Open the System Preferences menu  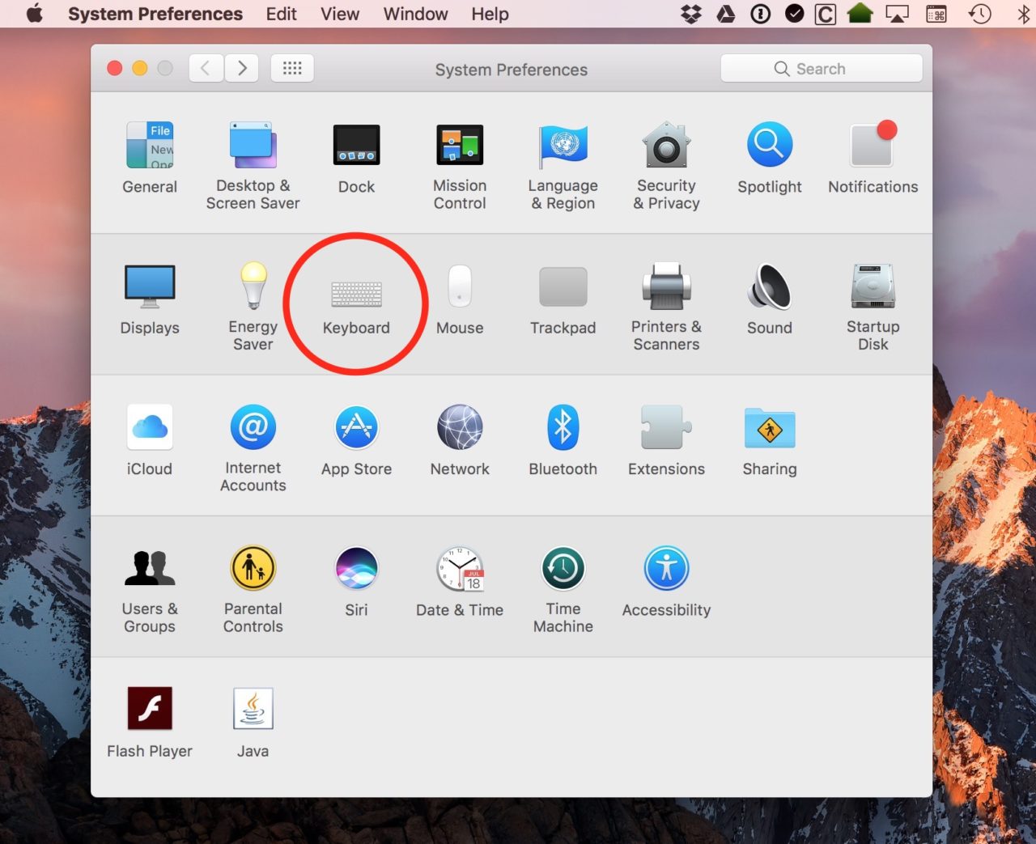[x=155, y=14]
